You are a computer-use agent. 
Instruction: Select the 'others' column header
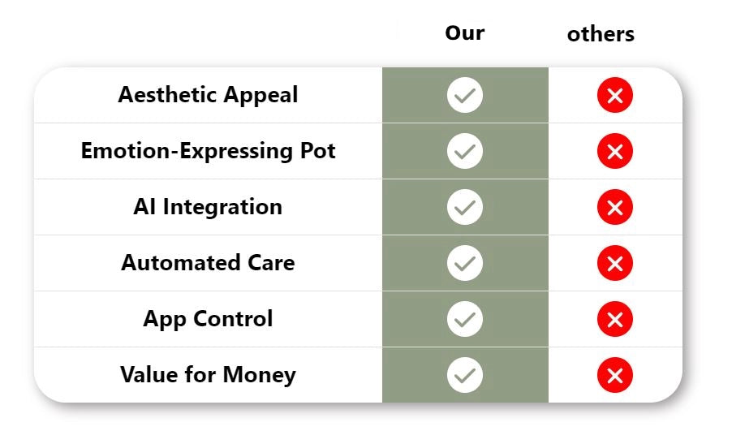coord(601,34)
